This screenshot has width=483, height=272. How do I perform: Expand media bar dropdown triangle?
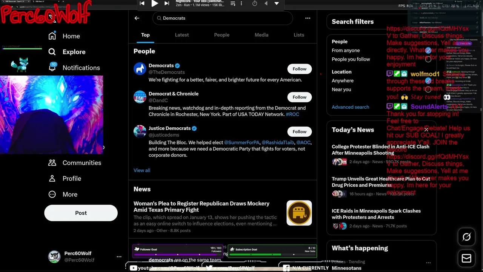pyautogui.click(x=277, y=3)
